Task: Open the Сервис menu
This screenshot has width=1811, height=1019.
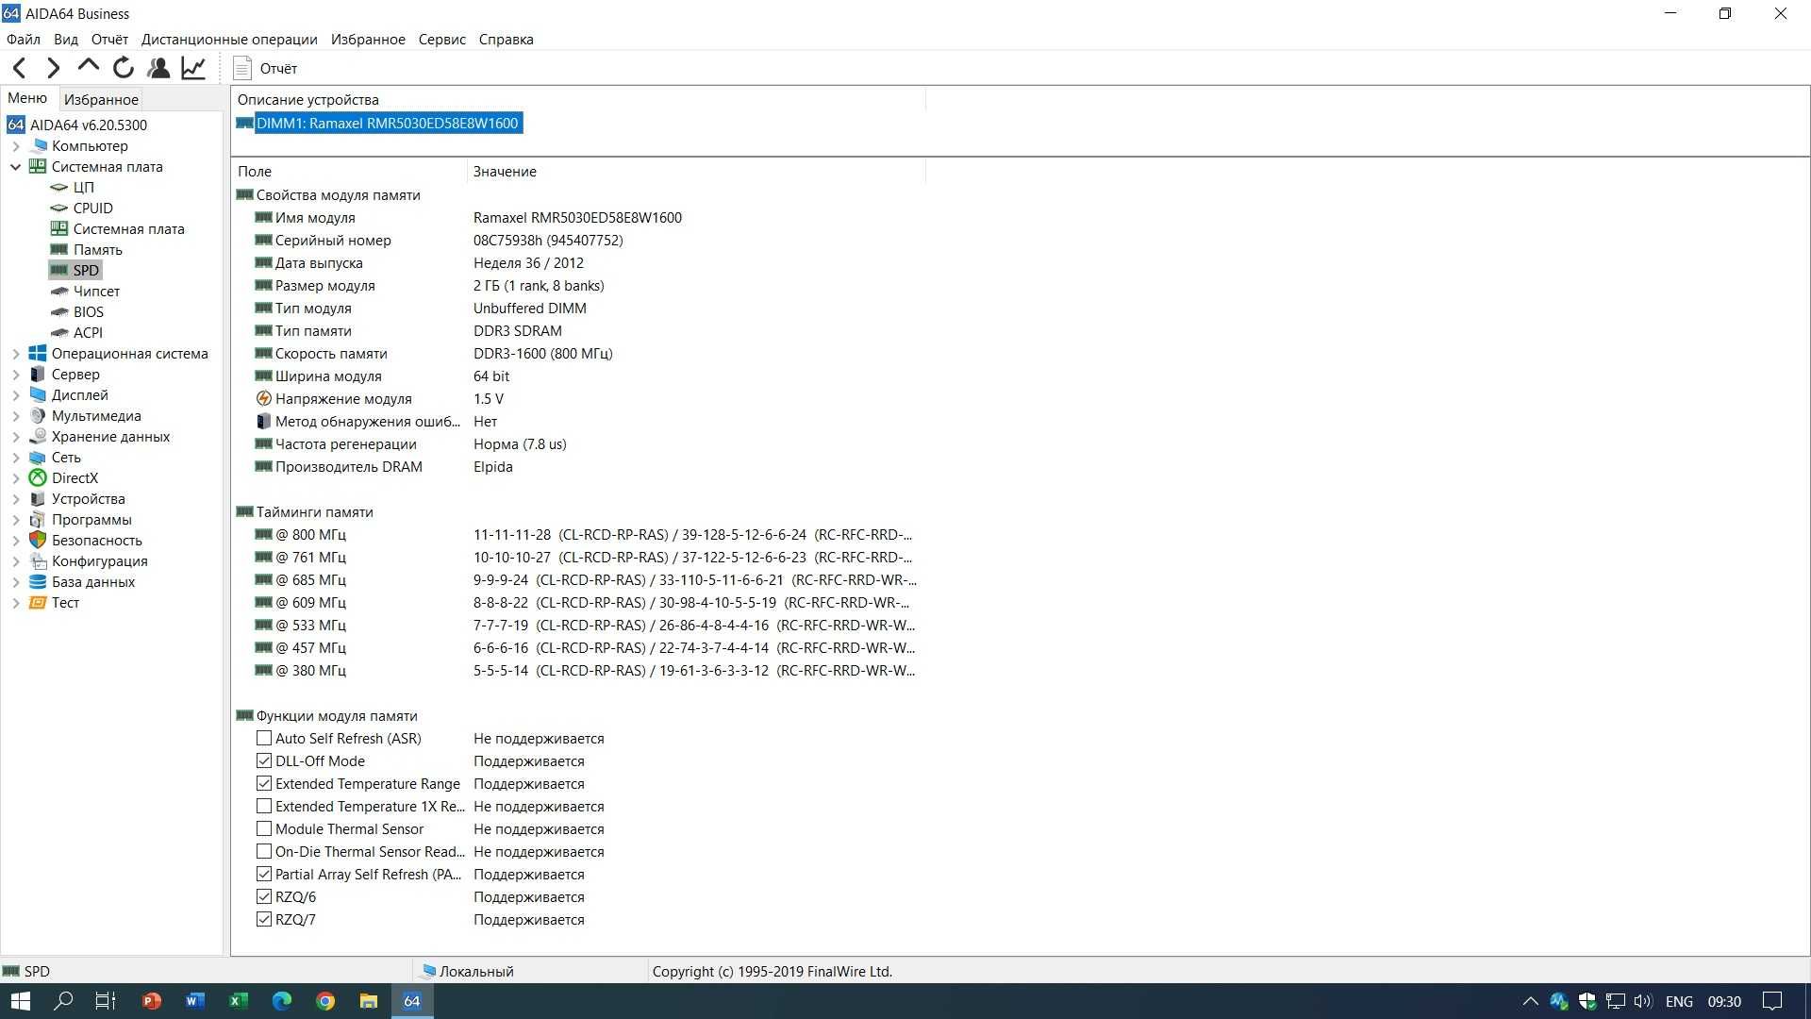Action: tap(441, 40)
